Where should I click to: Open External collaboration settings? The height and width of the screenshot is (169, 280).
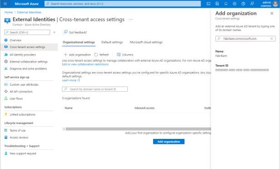coord(29,61)
